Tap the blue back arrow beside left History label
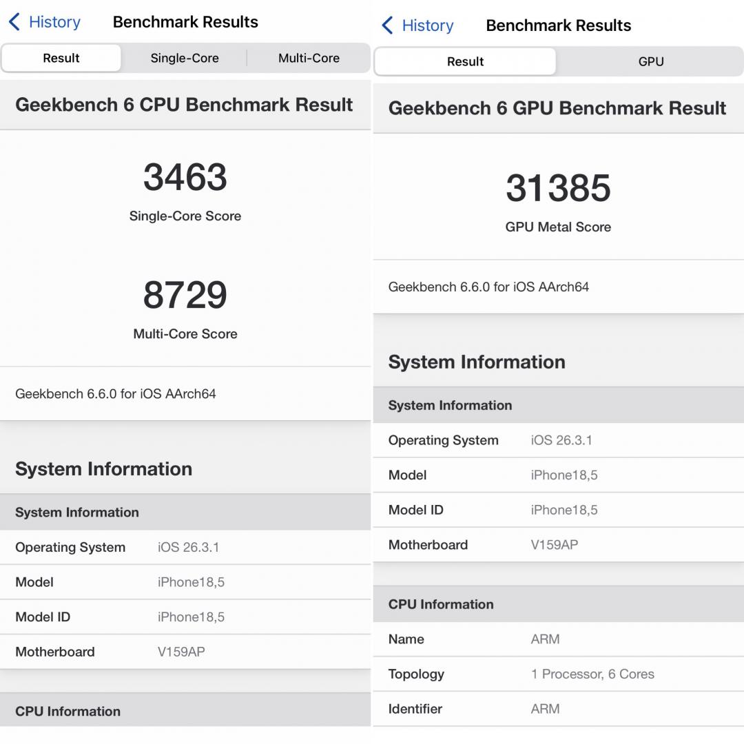Viewport: 744px width, 744px height. [14, 21]
